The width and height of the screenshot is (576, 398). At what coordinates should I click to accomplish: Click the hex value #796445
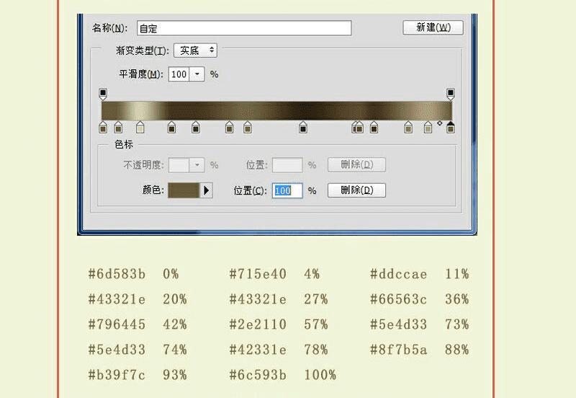pyautogui.click(x=117, y=324)
